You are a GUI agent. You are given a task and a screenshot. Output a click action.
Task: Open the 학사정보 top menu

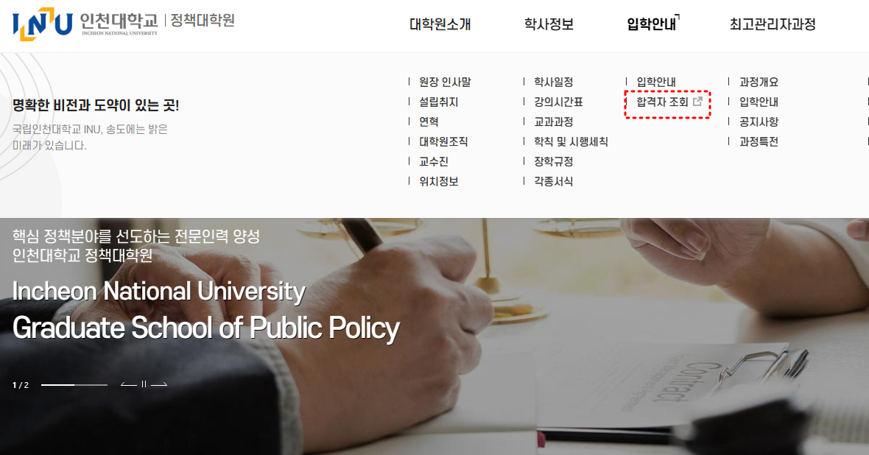(549, 24)
